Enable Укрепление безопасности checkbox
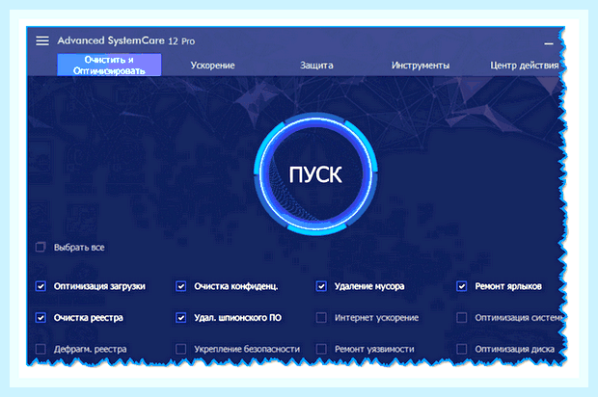 coord(180,349)
